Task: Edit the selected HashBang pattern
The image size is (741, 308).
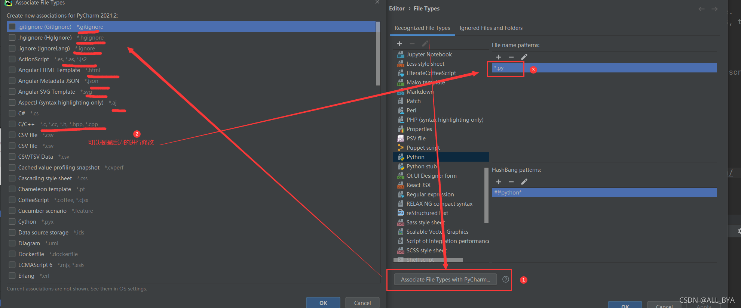Action: click(x=524, y=182)
